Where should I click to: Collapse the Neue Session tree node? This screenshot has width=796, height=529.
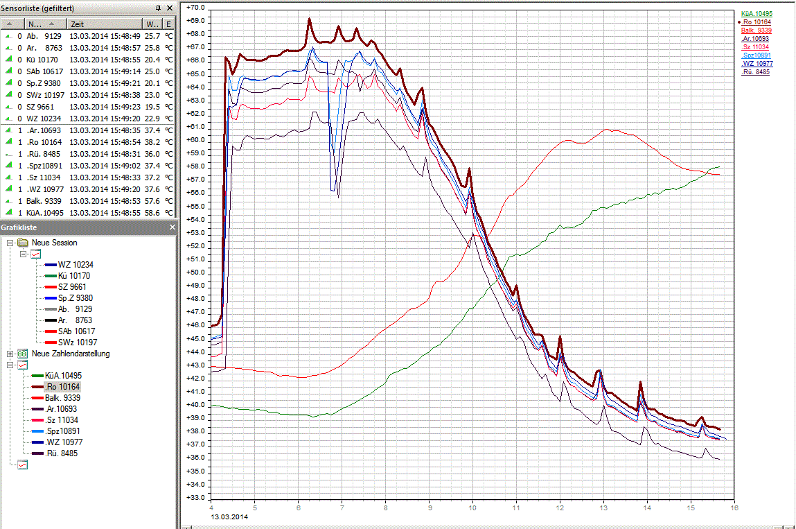[x=10, y=243]
